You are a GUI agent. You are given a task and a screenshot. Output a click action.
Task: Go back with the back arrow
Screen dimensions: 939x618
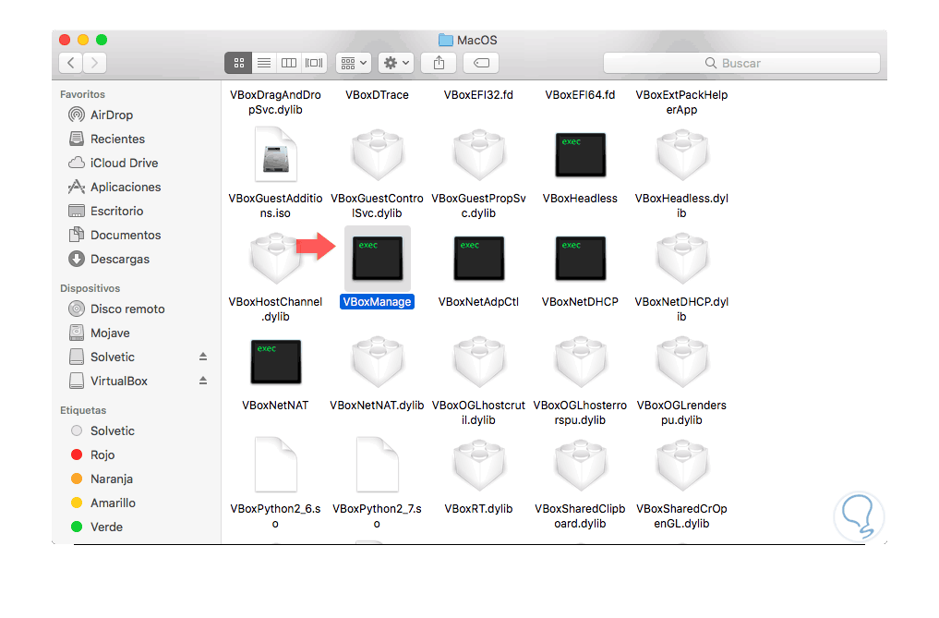coord(71,63)
